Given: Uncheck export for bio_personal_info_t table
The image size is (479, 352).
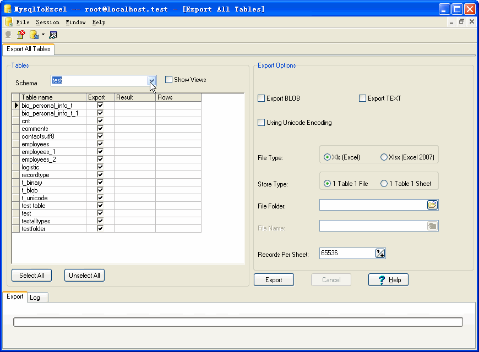Looking at the screenshot, I should [x=100, y=106].
